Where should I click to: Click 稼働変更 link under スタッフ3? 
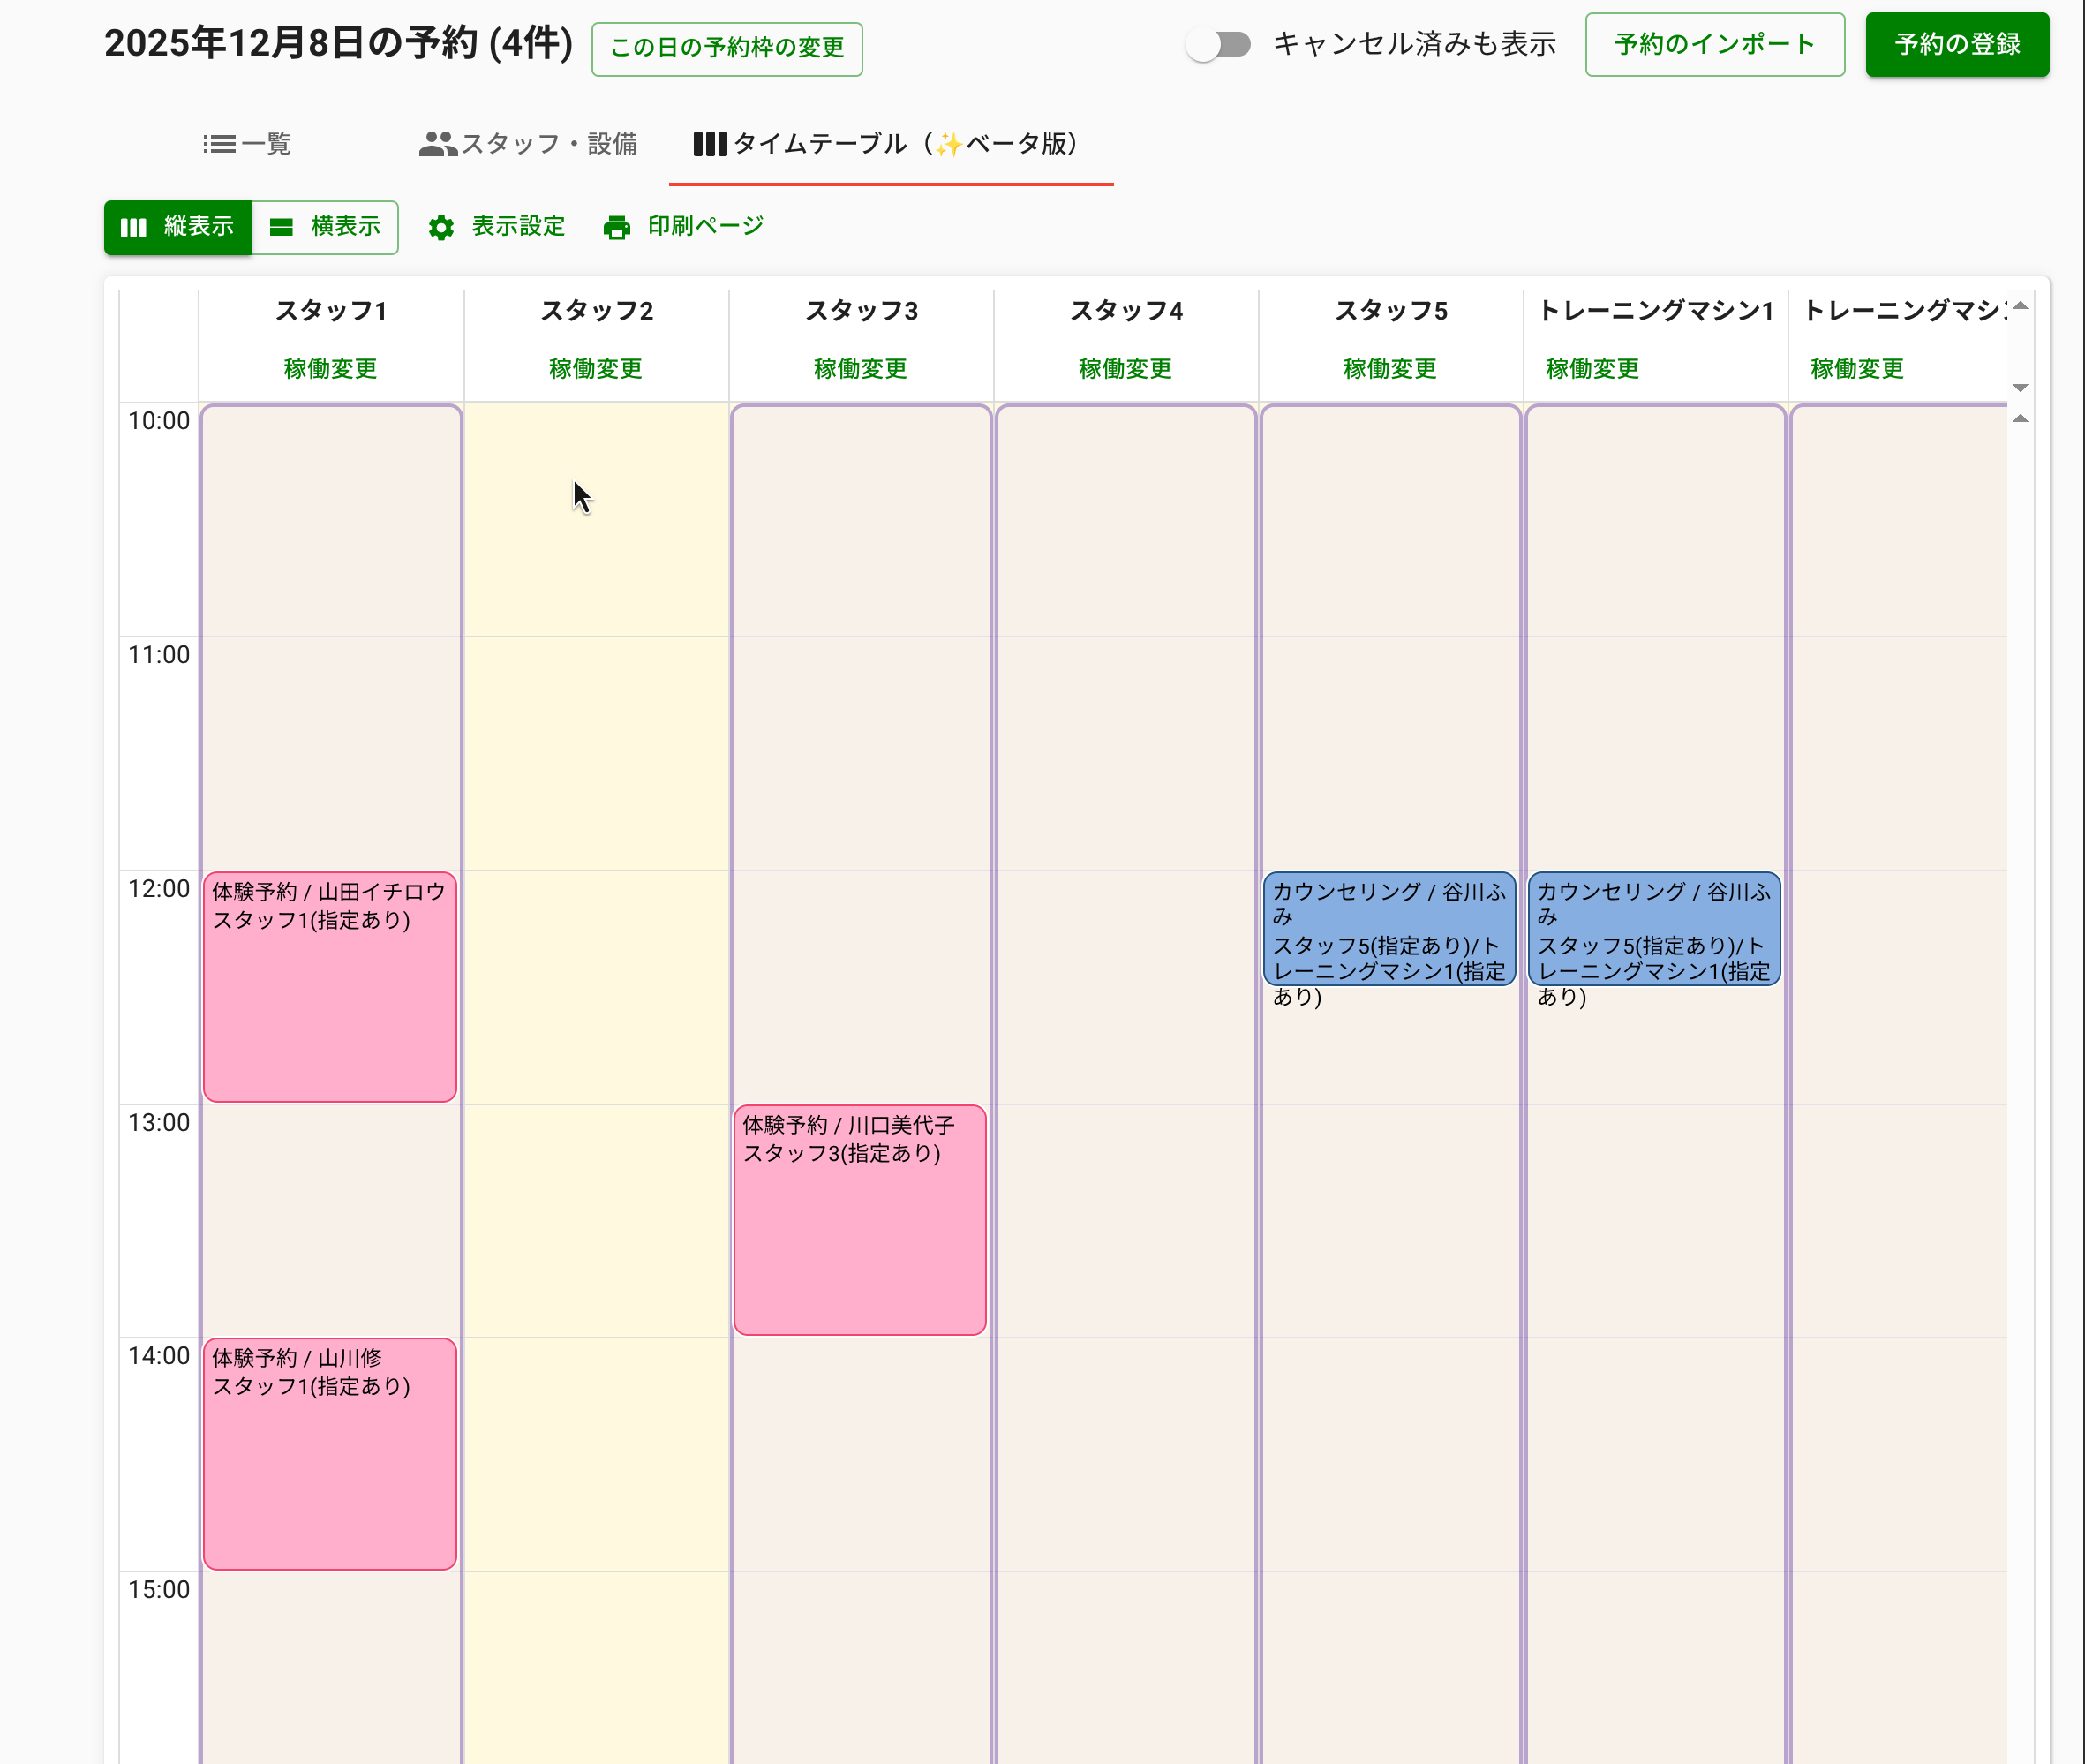pyautogui.click(x=860, y=369)
